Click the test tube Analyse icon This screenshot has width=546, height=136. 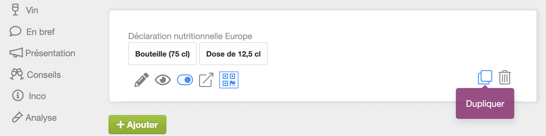17,117
